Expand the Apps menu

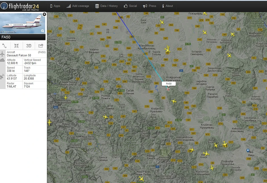coord(55,6)
